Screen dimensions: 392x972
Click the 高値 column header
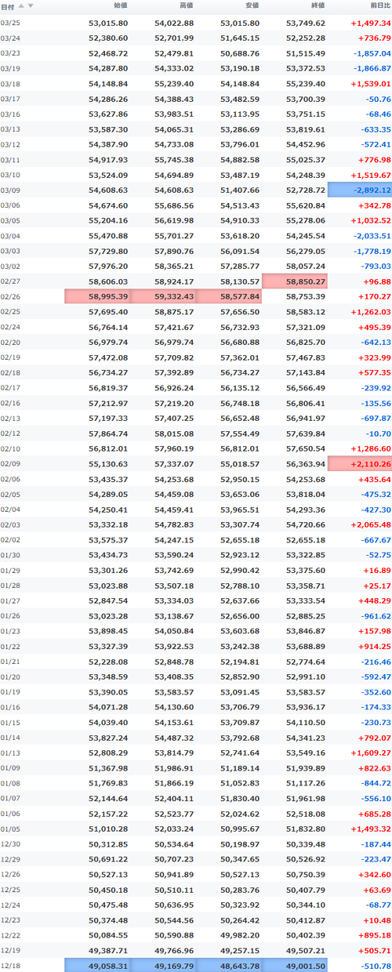pyautogui.click(x=187, y=5)
